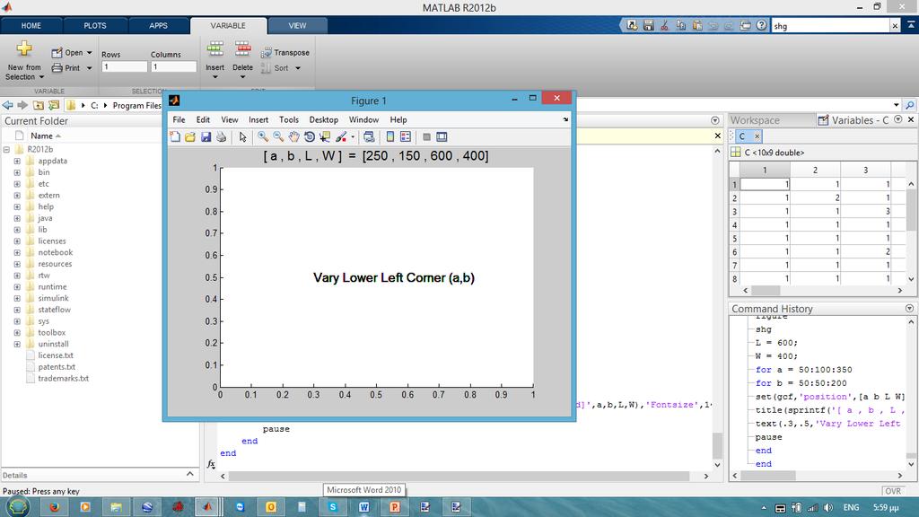919x517 pixels.
Task: Open Firefox from the taskbar
Action: point(55,507)
